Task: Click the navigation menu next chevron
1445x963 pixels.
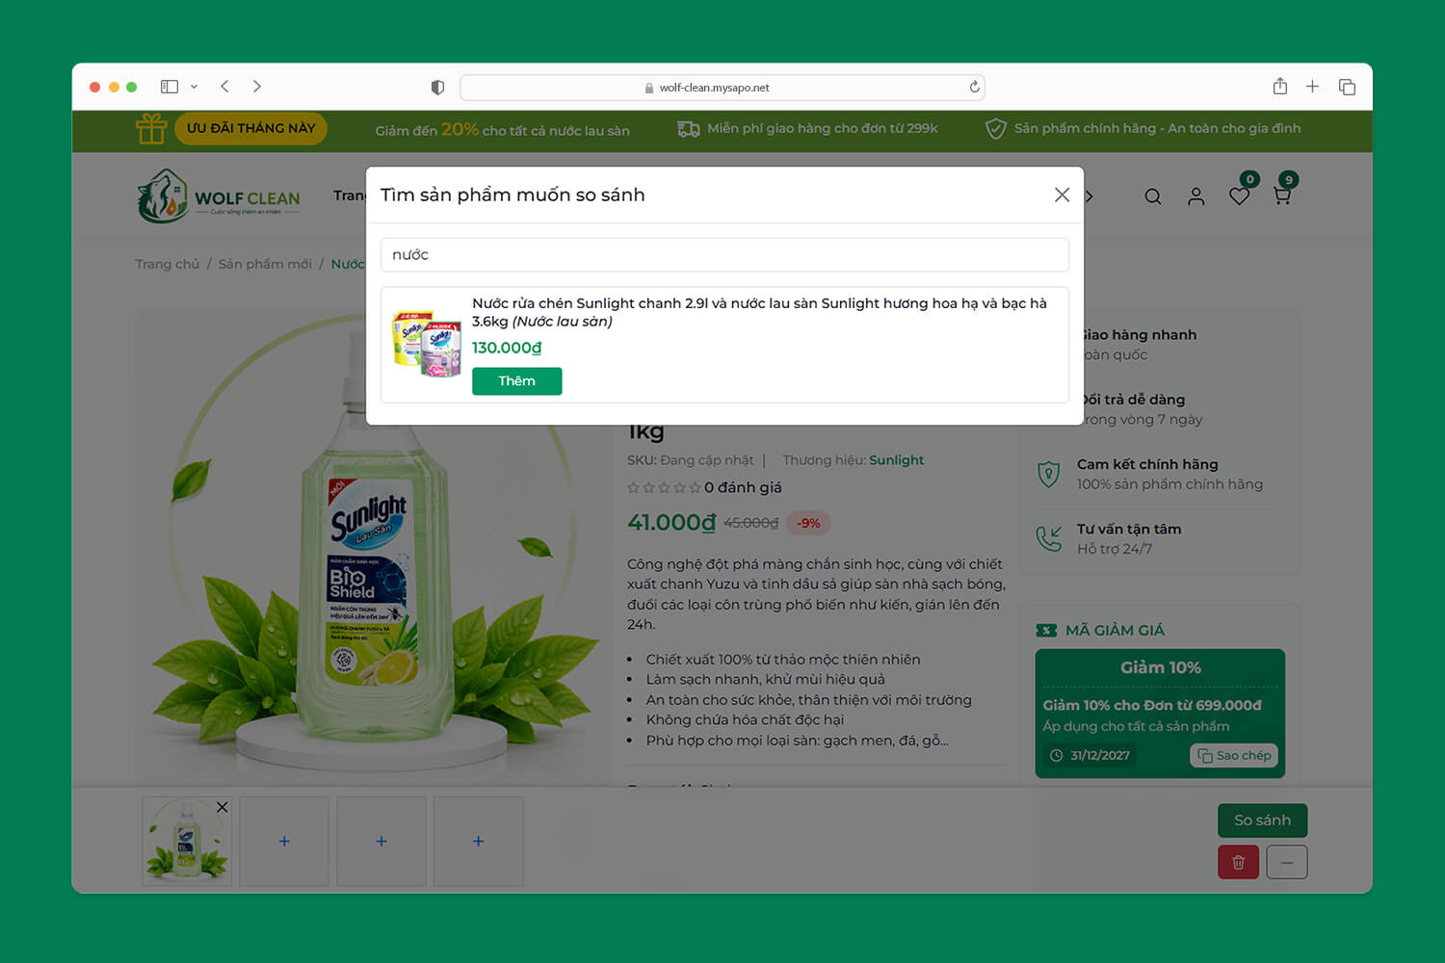Action: [x=1089, y=196]
